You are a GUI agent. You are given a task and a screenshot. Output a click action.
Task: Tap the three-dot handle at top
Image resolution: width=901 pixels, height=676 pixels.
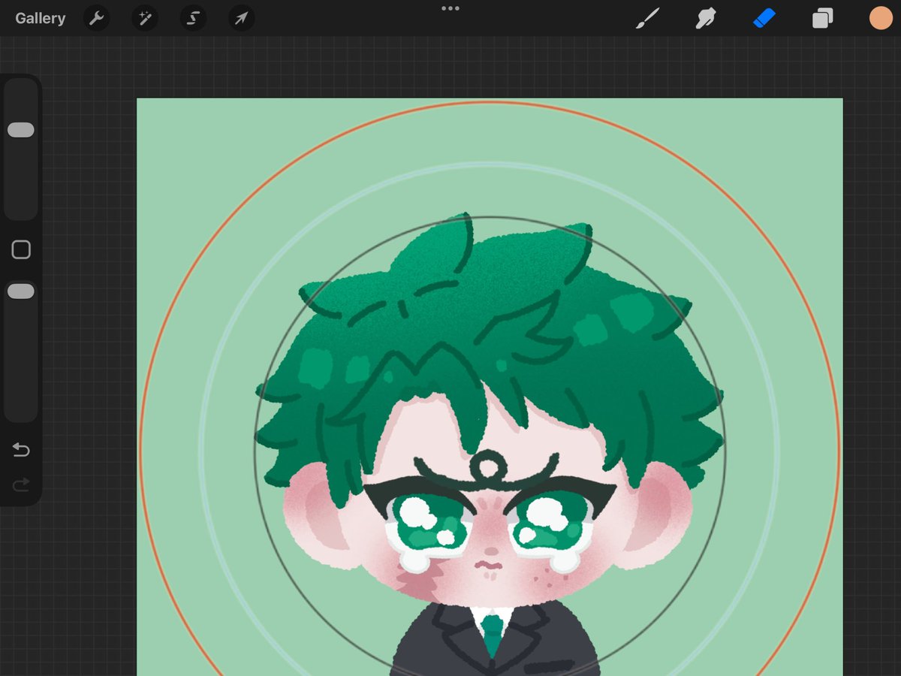click(x=450, y=8)
